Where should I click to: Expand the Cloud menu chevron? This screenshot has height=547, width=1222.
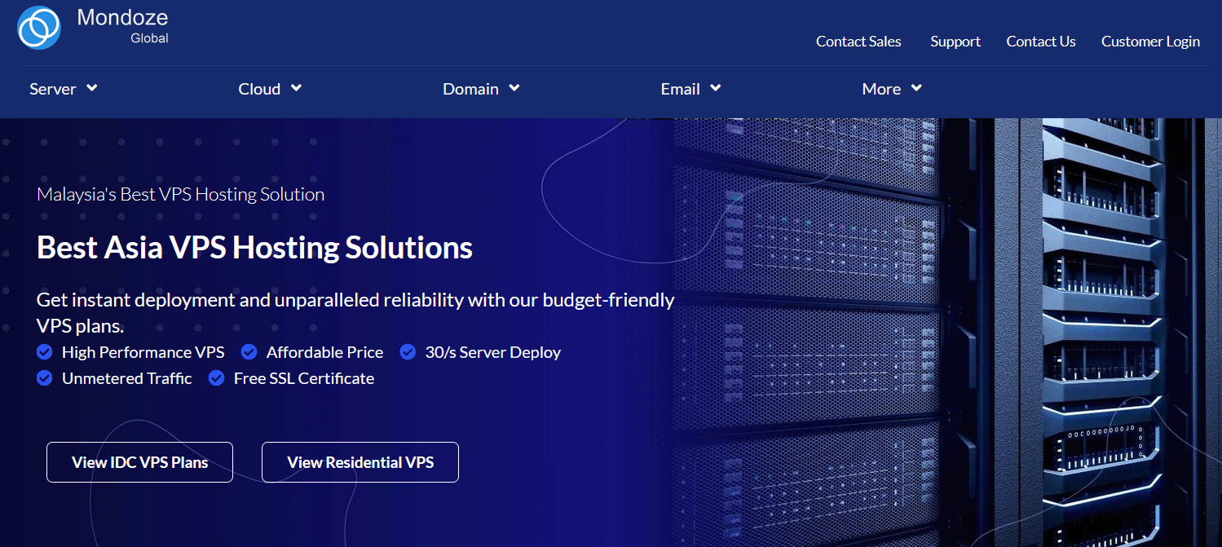point(296,88)
